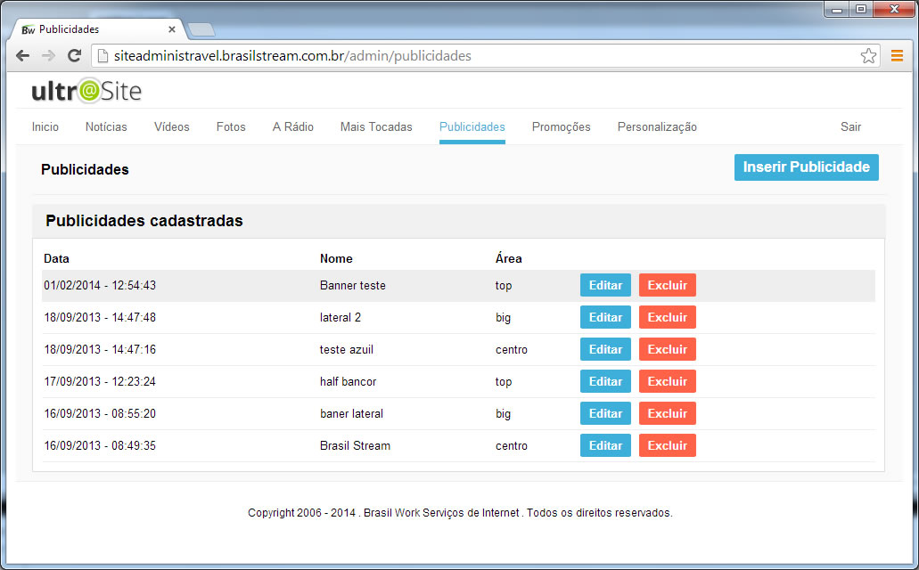The height and width of the screenshot is (570, 919).
Task: Edit the Brasil Stream entry
Action: (x=605, y=445)
